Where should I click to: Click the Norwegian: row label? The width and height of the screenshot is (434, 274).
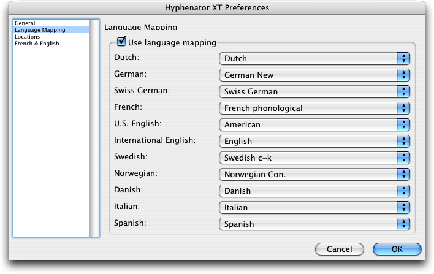click(x=135, y=173)
